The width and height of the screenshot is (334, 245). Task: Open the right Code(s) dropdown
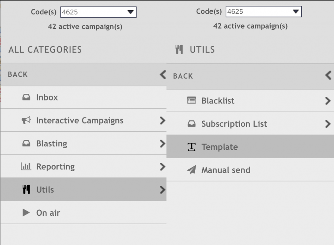point(263,11)
